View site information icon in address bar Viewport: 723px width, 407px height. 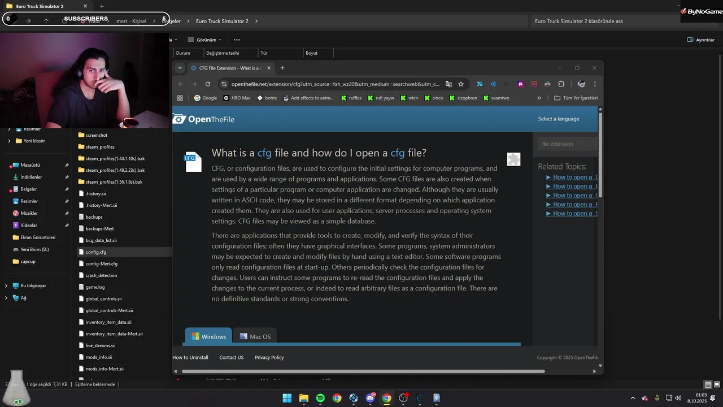(224, 84)
